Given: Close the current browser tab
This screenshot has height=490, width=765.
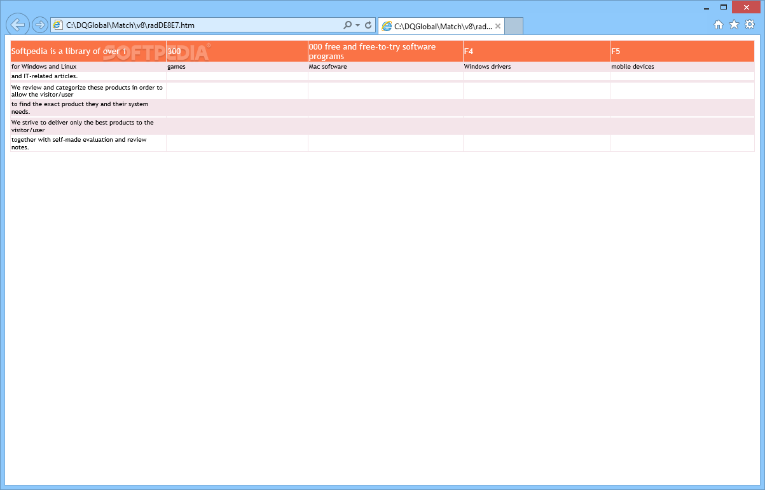Looking at the screenshot, I should 498,26.
